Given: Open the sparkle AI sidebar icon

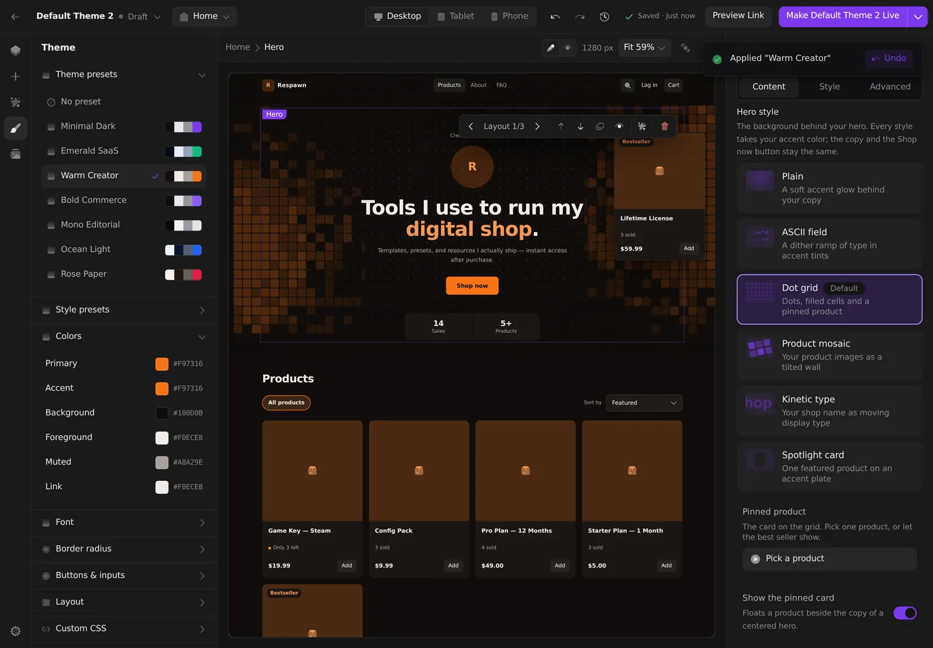Looking at the screenshot, I should 16,102.
